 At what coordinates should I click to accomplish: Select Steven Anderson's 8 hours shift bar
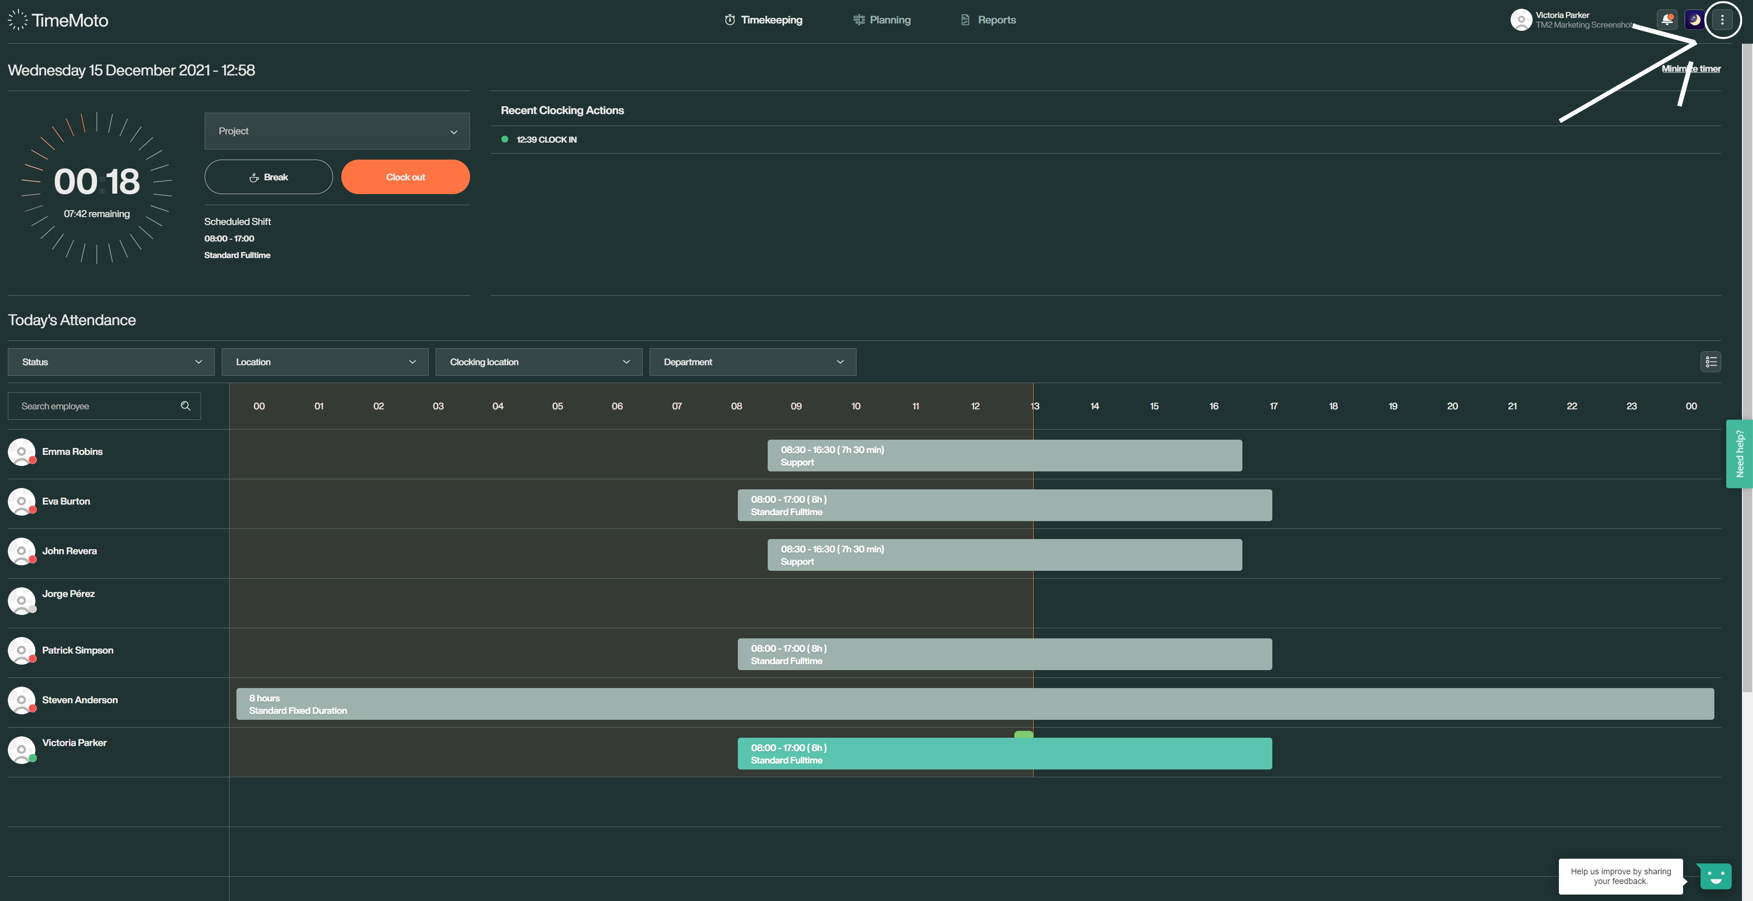tap(975, 704)
